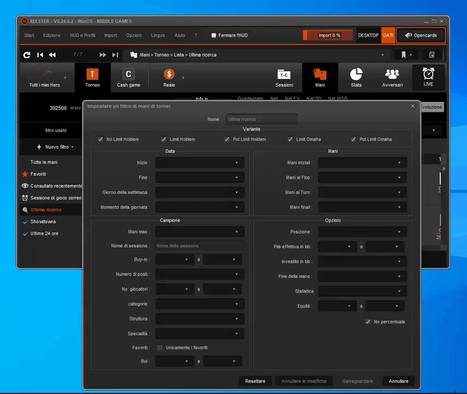This screenshot has width=467, height=394.
Task: Select Sessione di gioco corrente clock item
Action: [x=52, y=198]
